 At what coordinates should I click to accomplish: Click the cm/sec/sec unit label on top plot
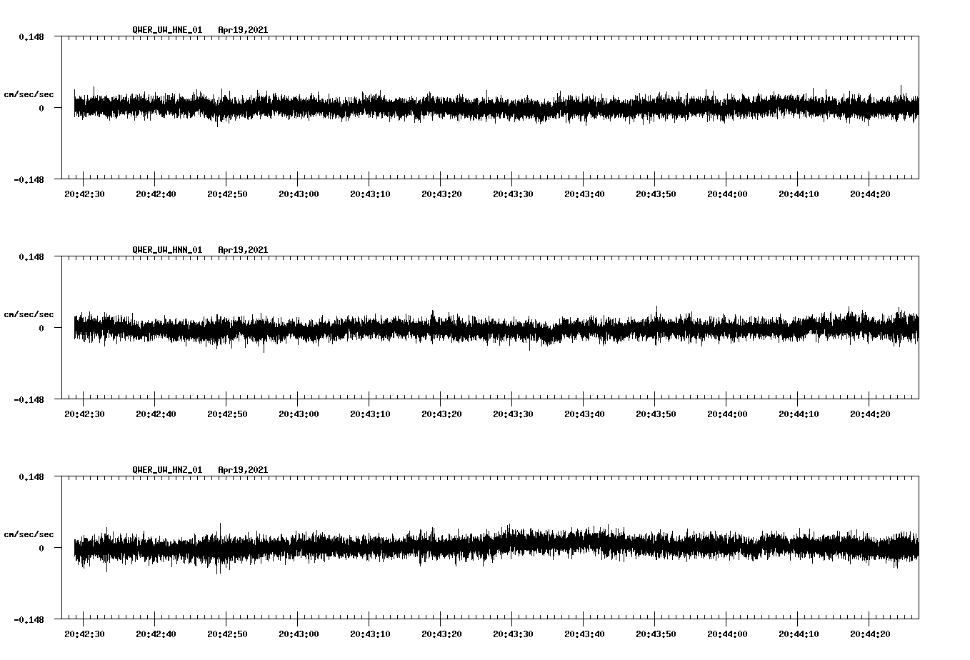click(29, 94)
